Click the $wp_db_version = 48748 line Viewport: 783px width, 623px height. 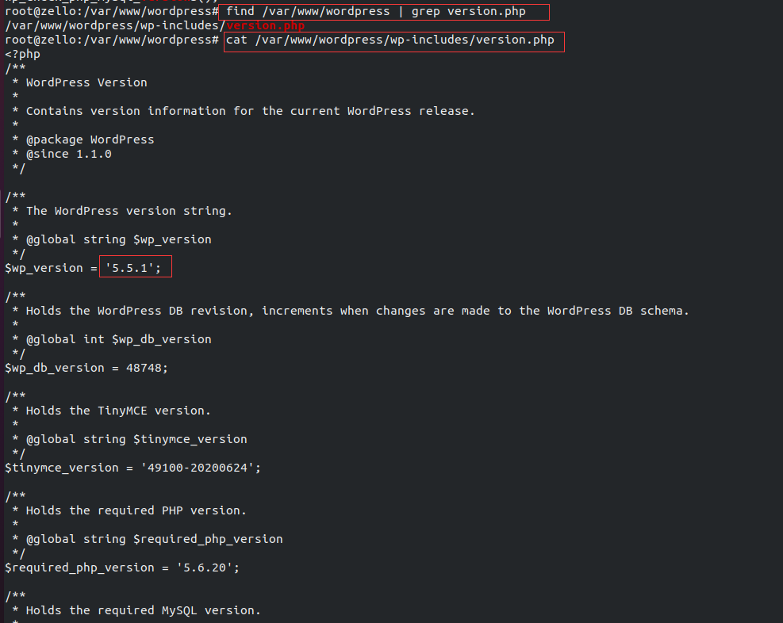(x=86, y=368)
